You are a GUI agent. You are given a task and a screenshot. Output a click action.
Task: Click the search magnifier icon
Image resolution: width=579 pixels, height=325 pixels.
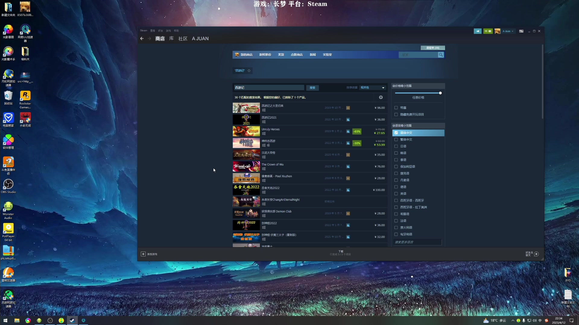441,55
